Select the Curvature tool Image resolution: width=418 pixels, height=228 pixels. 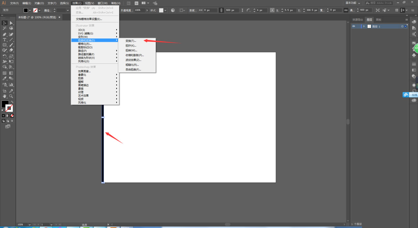(11, 34)
